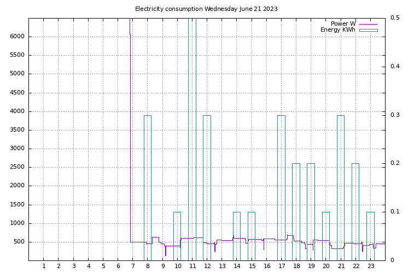Click hour label 22 on the x-axis
This screenshot has height=273, width=420.
tap(356, 266)
